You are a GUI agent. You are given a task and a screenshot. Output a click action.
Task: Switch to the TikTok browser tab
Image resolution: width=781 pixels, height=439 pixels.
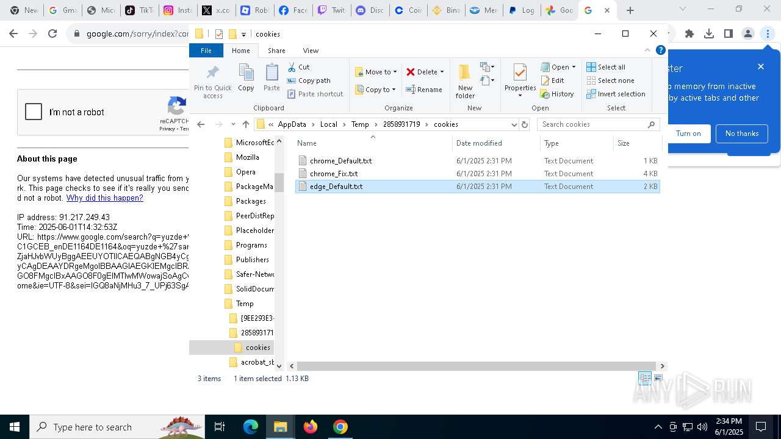139,10
